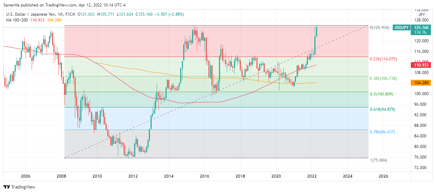This screenshot has width=436, height=193.
Task: Click the 0.236(114.075) Fibonacci level label
Action: (383, 59)
